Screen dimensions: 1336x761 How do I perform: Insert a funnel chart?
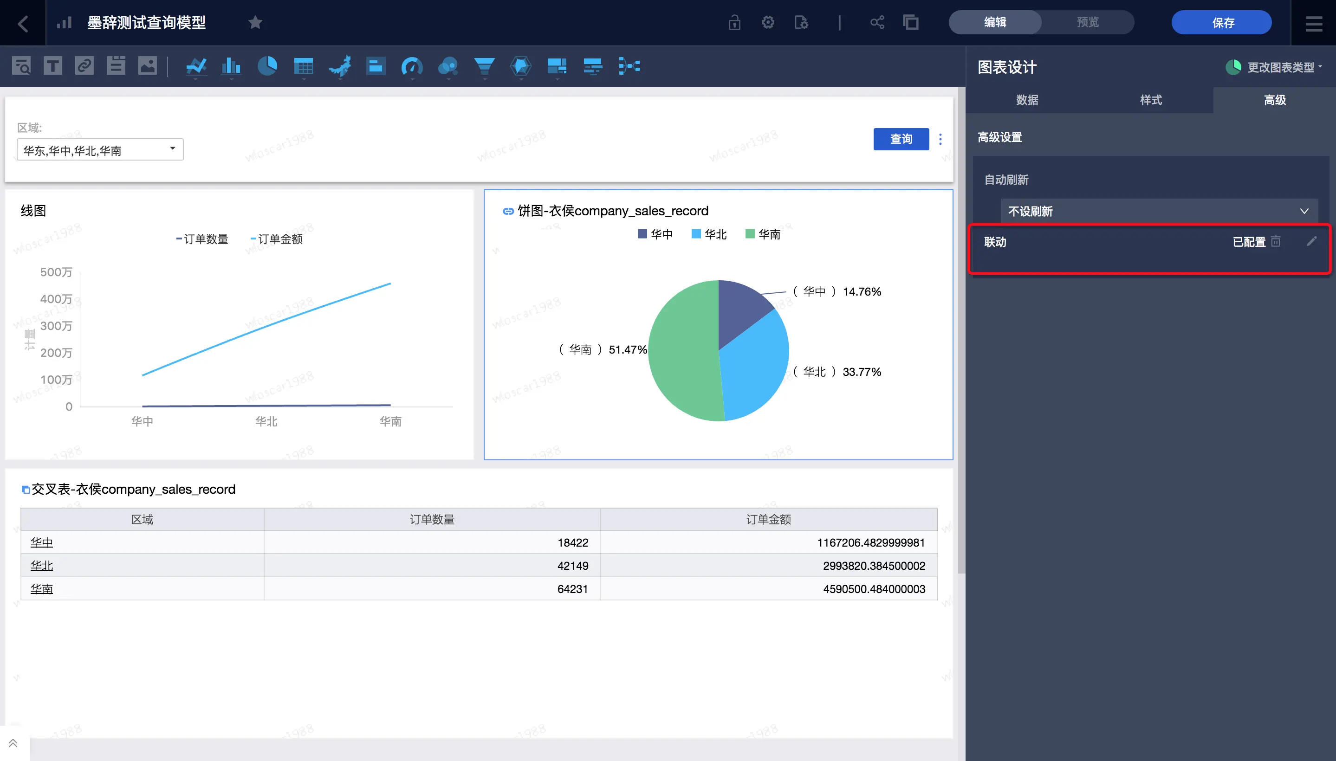pyautogui.click(x=484, y=66)
